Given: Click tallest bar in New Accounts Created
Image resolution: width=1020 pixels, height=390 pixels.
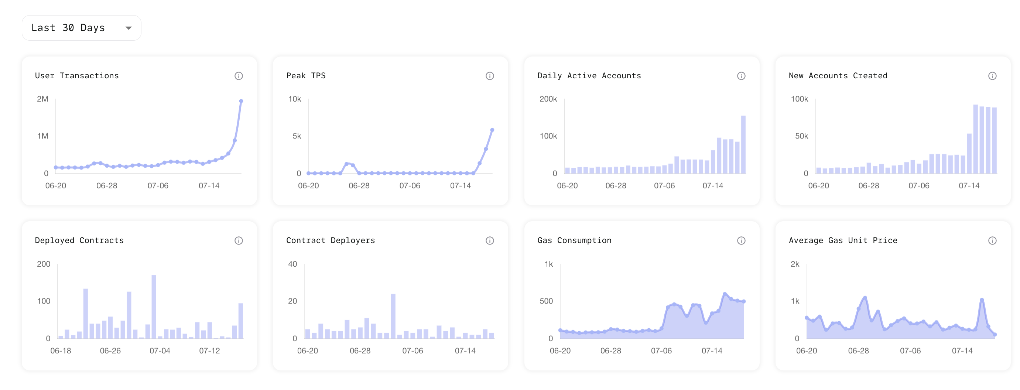Looking at the screenshot, I should pos(976,139).
